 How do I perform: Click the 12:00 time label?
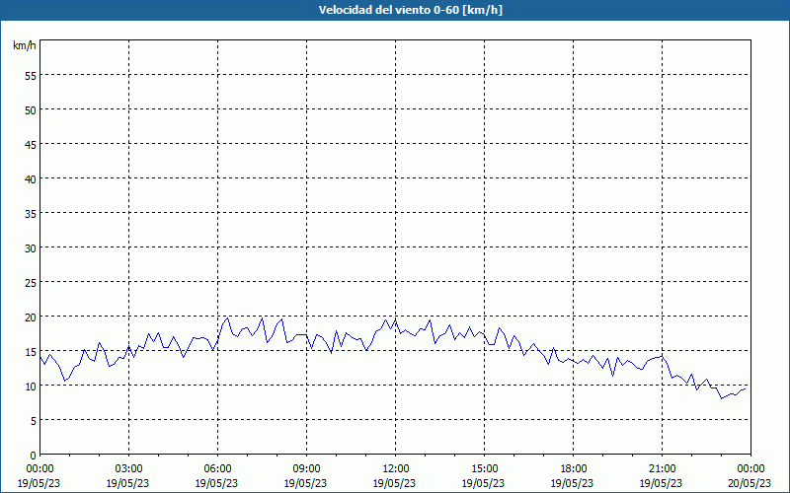coord(396,469)
